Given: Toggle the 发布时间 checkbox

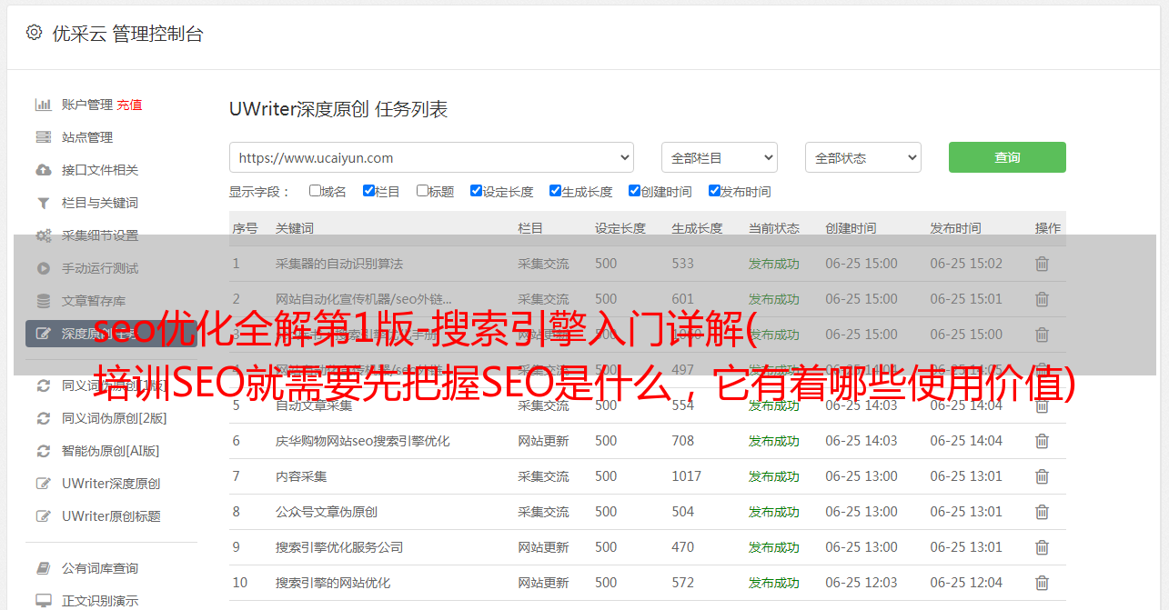Looking at the screenshot, I should pyautogui.click(x=714, y=191).
